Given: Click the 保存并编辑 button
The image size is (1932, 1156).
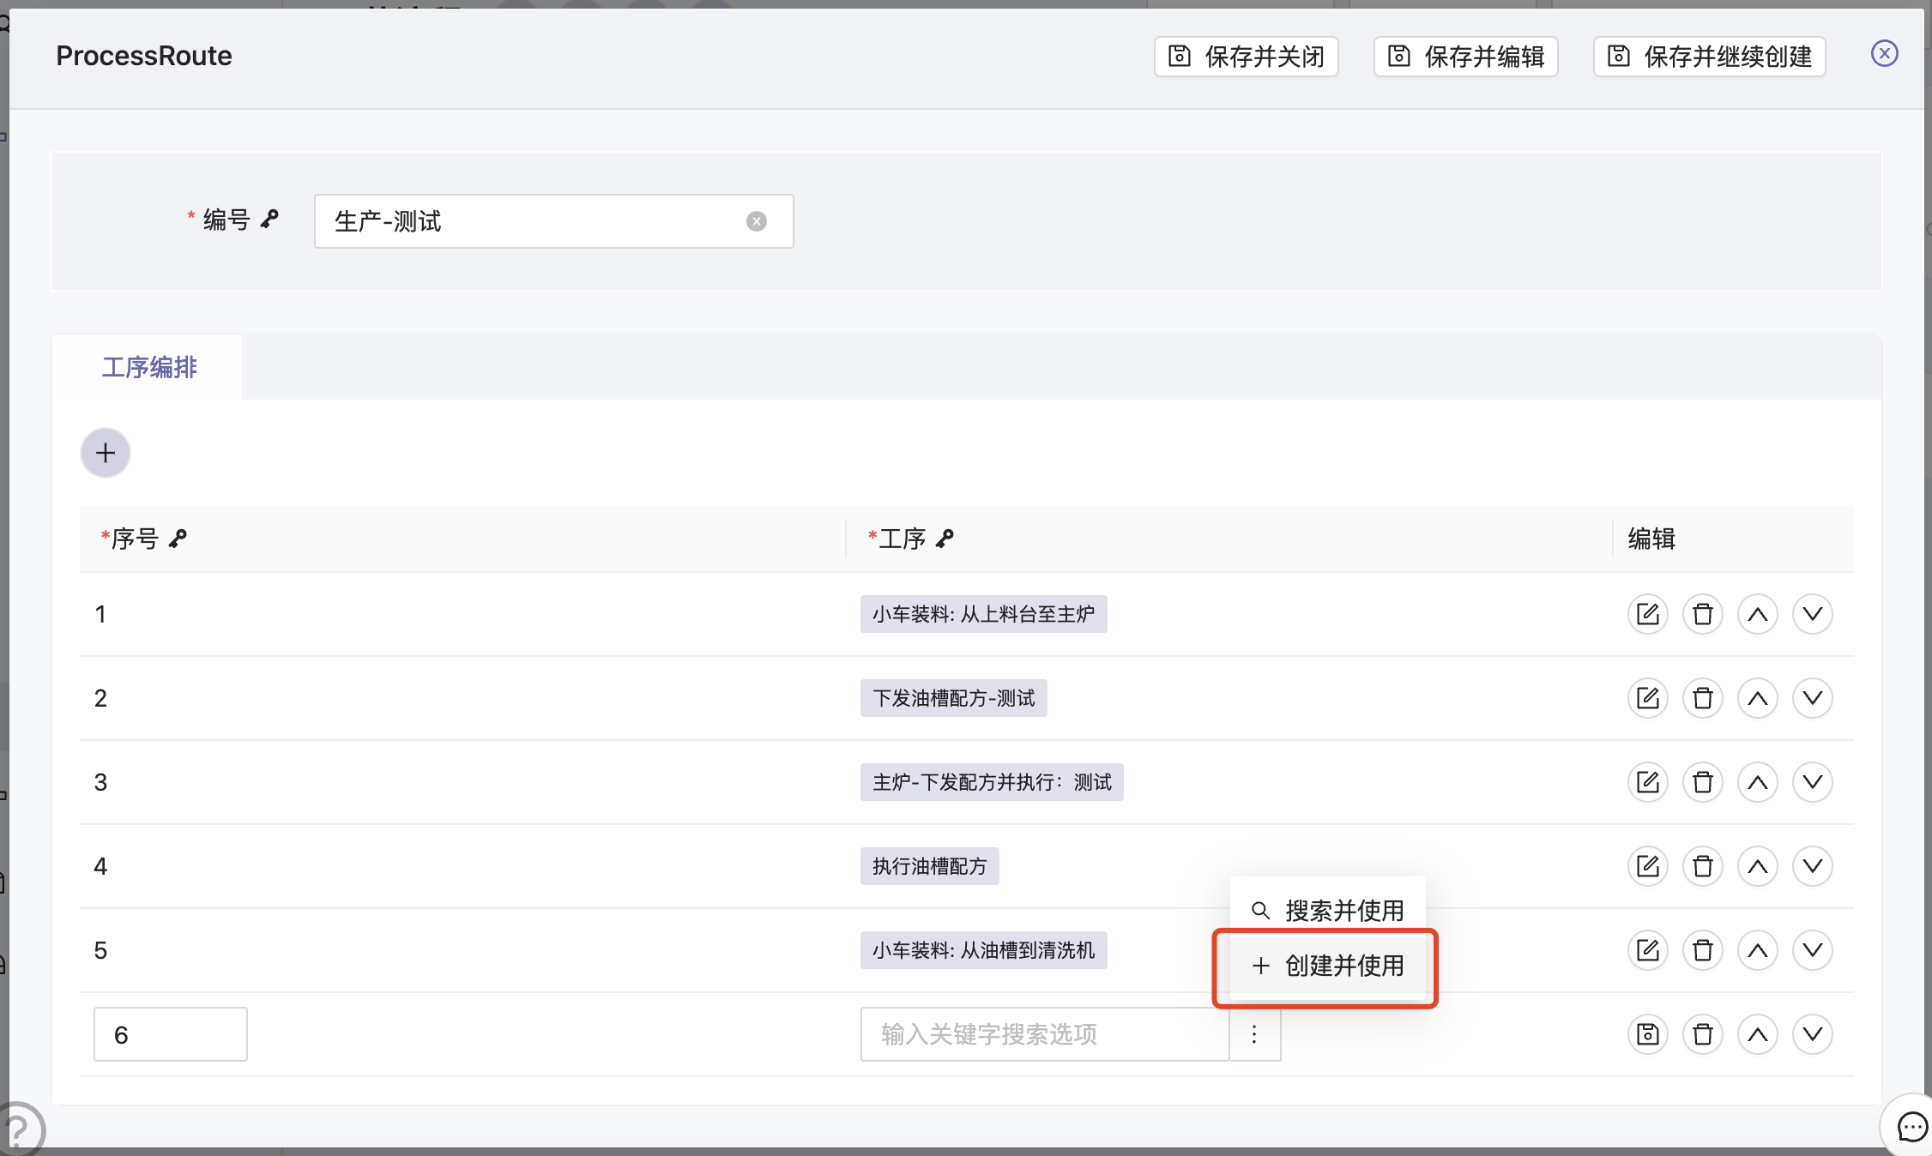Looking at the screenshot, I should point(1465,57).
